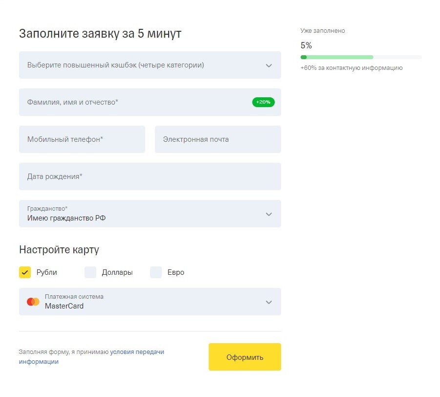Click the MasterCard payment system logo
Viewport: 440px width, 397px height.
(33, 302)
